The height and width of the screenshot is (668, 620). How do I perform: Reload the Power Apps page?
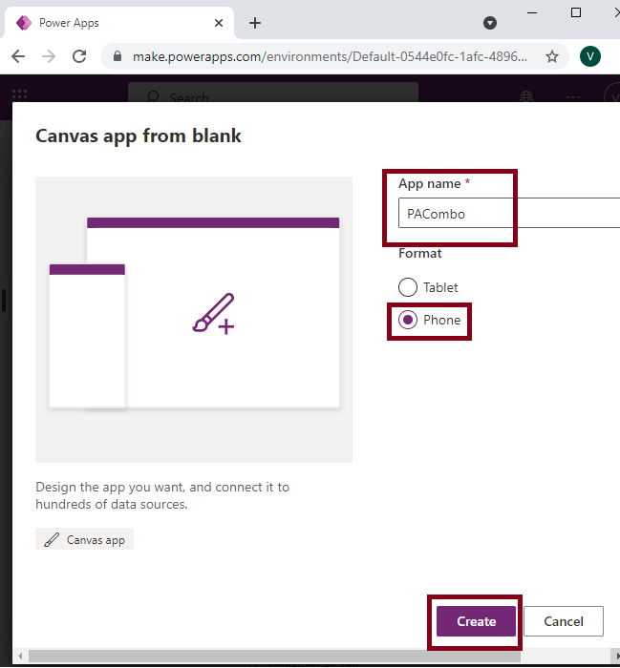point(79,56)
